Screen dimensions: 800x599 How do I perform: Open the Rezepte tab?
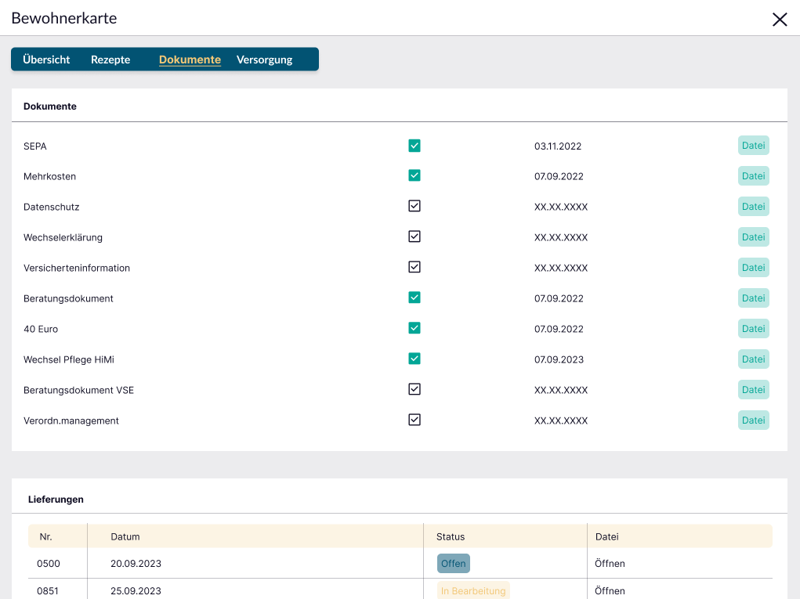pos(110,60)
